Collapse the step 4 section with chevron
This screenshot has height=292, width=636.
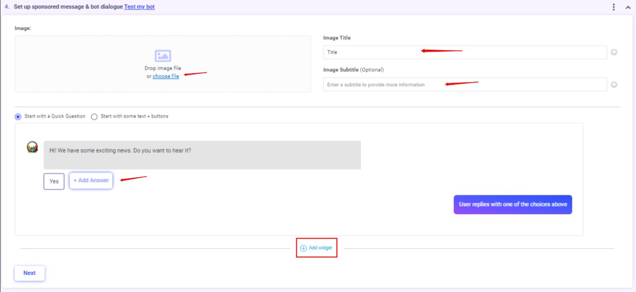629,7
